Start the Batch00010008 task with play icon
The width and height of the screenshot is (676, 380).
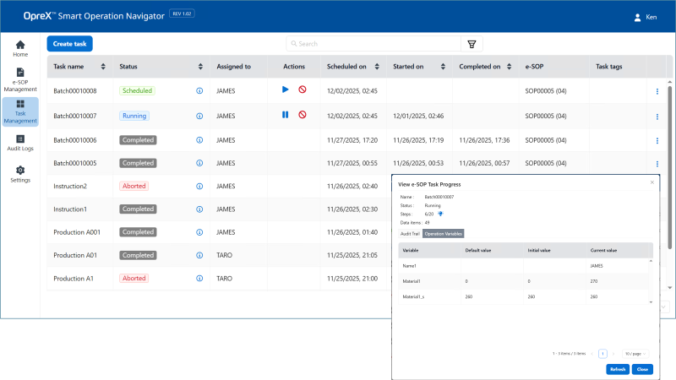[286, 90]
